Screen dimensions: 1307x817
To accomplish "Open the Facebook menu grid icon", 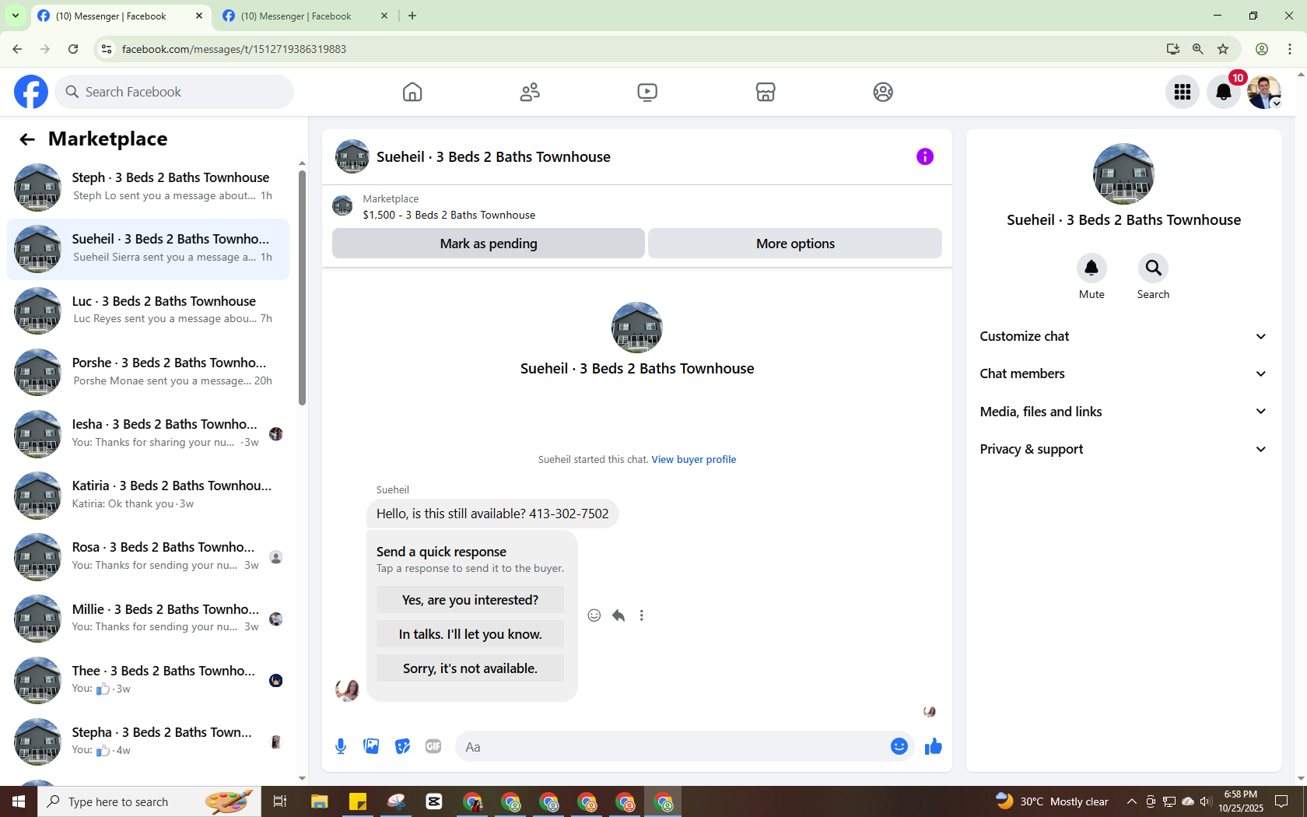I will (1183, 92).
